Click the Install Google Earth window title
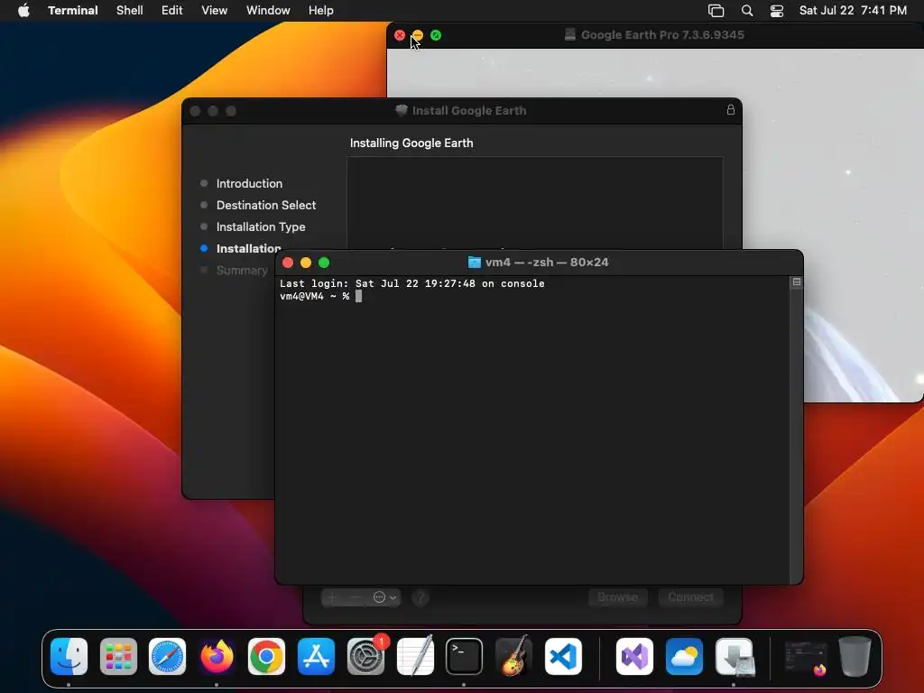The width and height of the screenshot is (924, 693). [469, 111]
